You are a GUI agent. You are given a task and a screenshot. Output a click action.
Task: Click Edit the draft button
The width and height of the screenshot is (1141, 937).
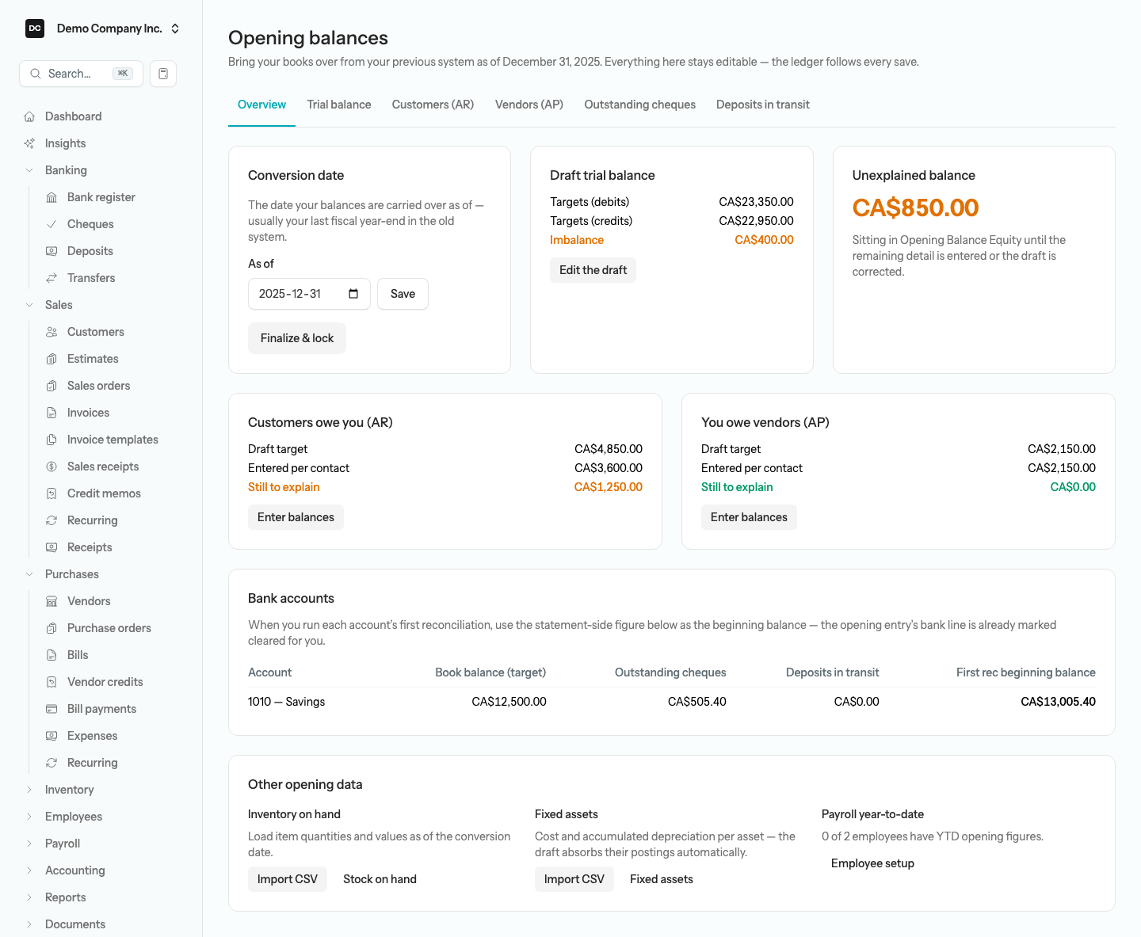593,270
